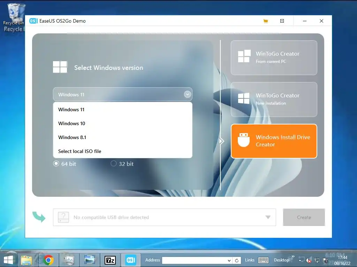Pick Select local ISO file option

click(122, 151)
